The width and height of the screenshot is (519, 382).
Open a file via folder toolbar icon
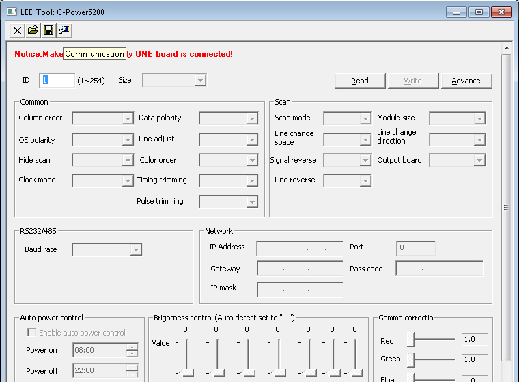point(33,31)
